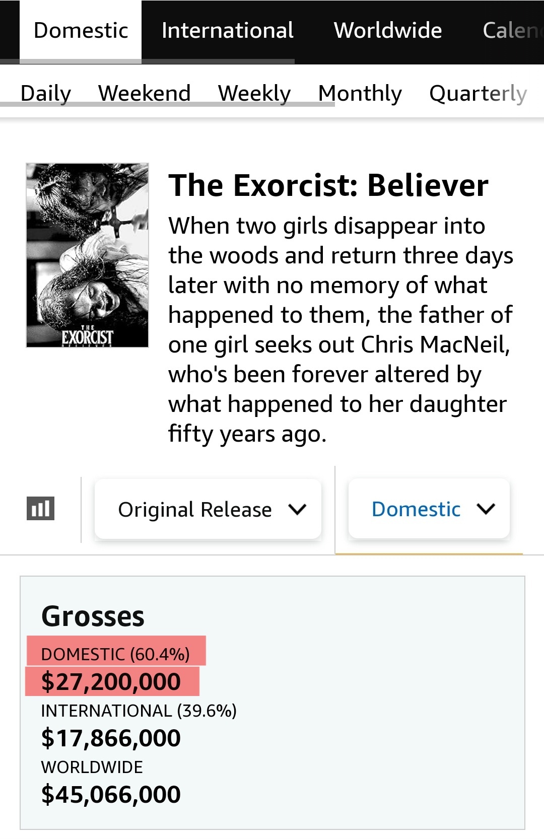Open the bar chart icon view
This screenshot has height=839, width=544.
(40, 508)
